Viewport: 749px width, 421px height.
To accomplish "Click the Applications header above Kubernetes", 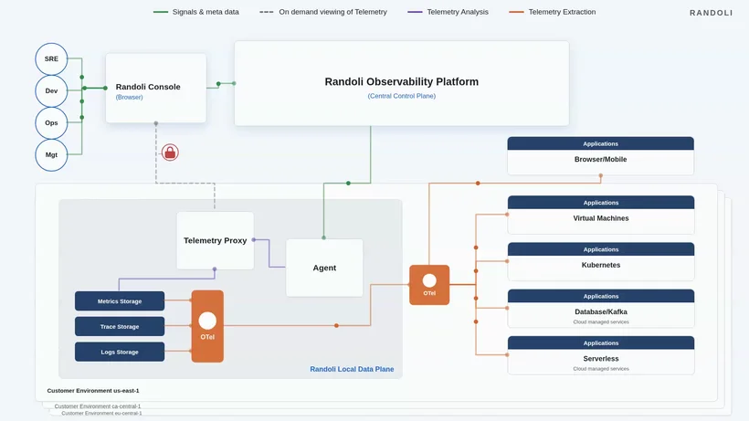I will click(600, 249).
